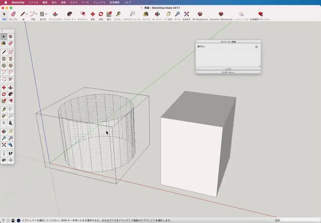Open the ウィンドウ menu

point(99,3)
